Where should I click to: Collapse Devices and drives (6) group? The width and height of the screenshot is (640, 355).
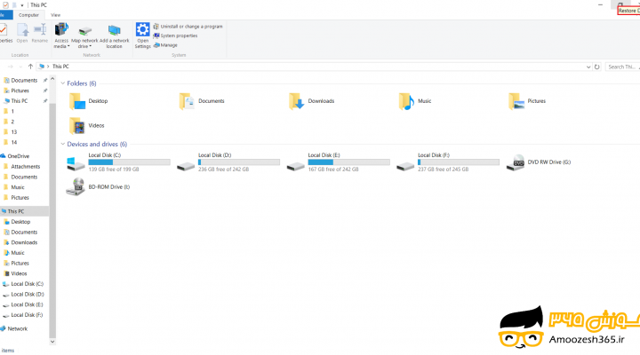pyautogui.click(x=63, y=144)
